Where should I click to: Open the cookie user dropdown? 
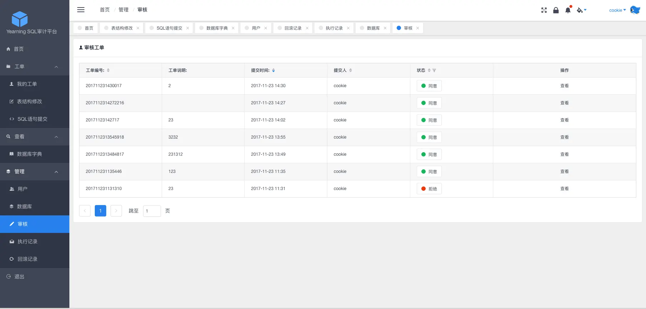[617, 10]
